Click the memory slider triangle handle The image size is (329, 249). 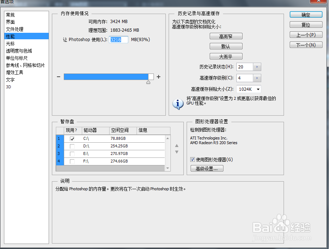pos(148,82)
